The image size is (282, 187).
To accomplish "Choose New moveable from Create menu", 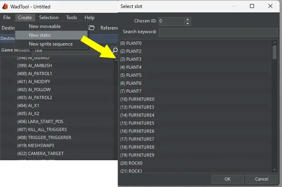I will coord(45,26).
